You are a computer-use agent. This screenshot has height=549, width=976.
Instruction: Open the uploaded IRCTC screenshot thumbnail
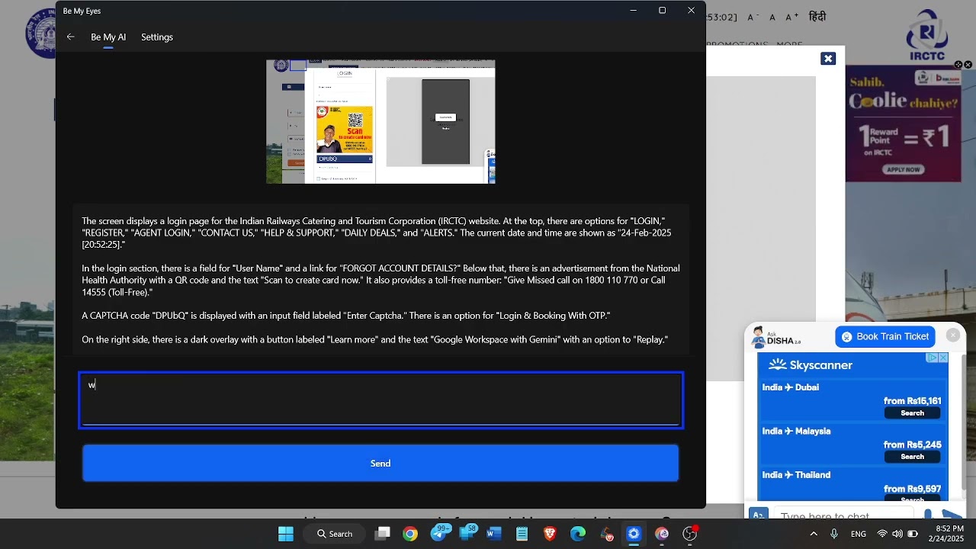coord(380,121)
